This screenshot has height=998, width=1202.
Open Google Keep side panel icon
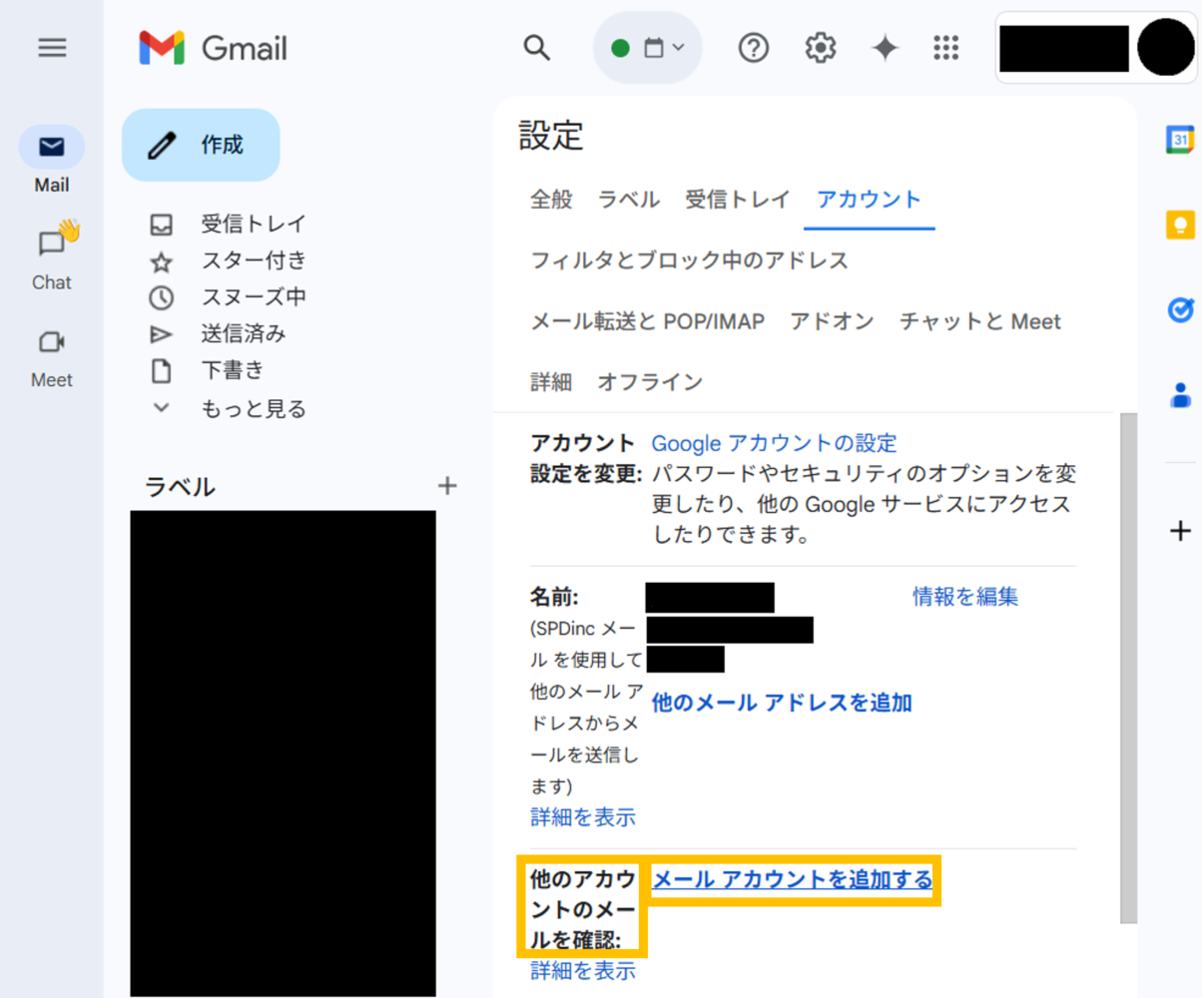coord(1180,225)
